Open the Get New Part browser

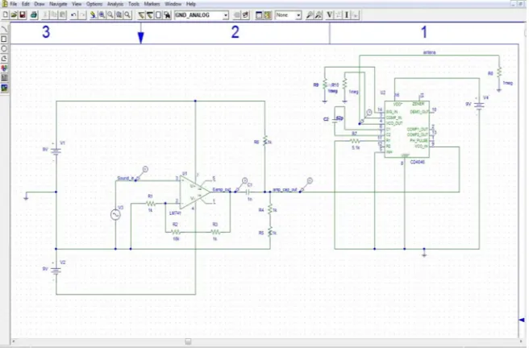point(167,15)
